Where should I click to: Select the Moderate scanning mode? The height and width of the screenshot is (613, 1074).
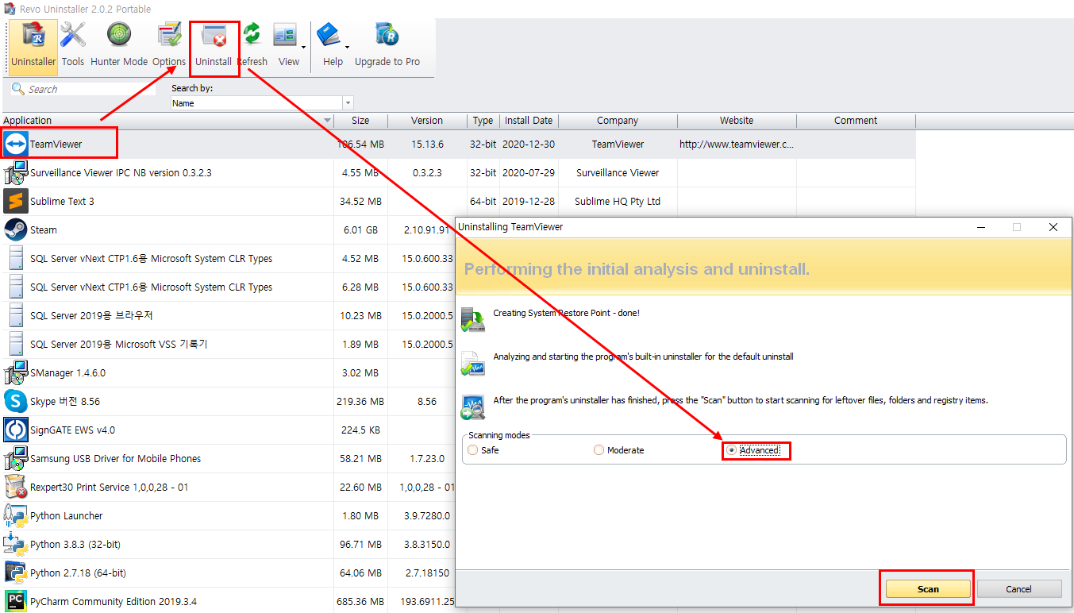599,450
